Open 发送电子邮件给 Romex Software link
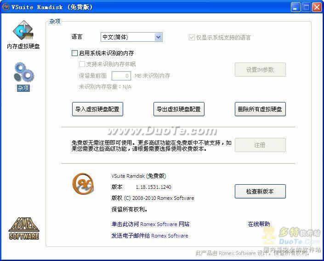Viewport: 324px width, 261px height. coord(150,236)
